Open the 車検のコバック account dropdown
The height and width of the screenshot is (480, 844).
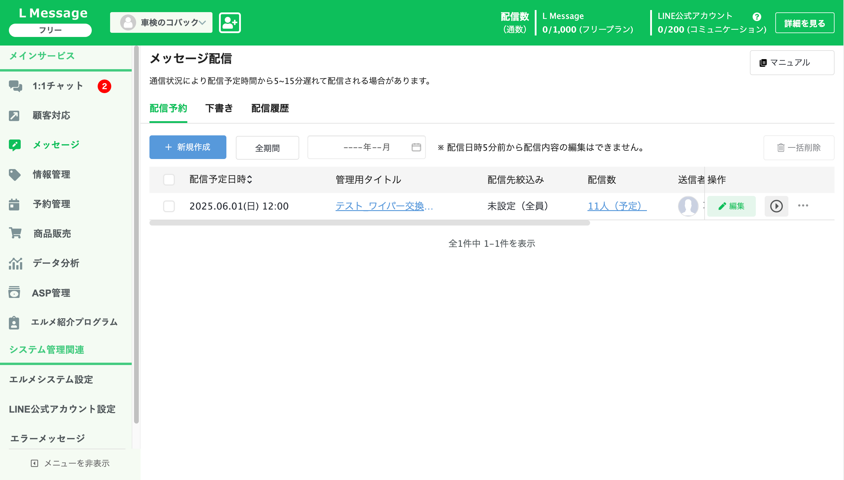(161, 23)
